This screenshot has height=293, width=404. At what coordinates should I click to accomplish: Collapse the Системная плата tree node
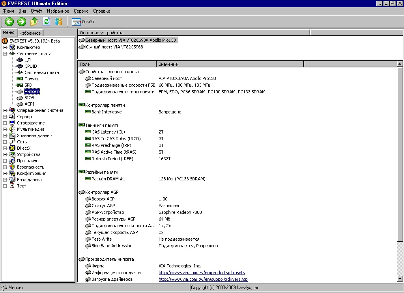(5, 54)
